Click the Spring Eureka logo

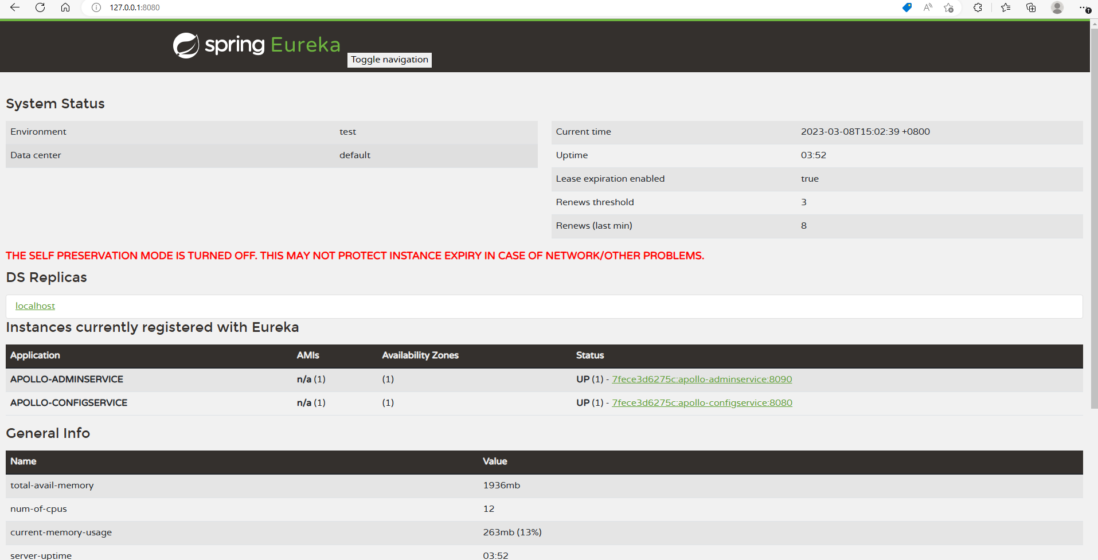pos(257,45)
